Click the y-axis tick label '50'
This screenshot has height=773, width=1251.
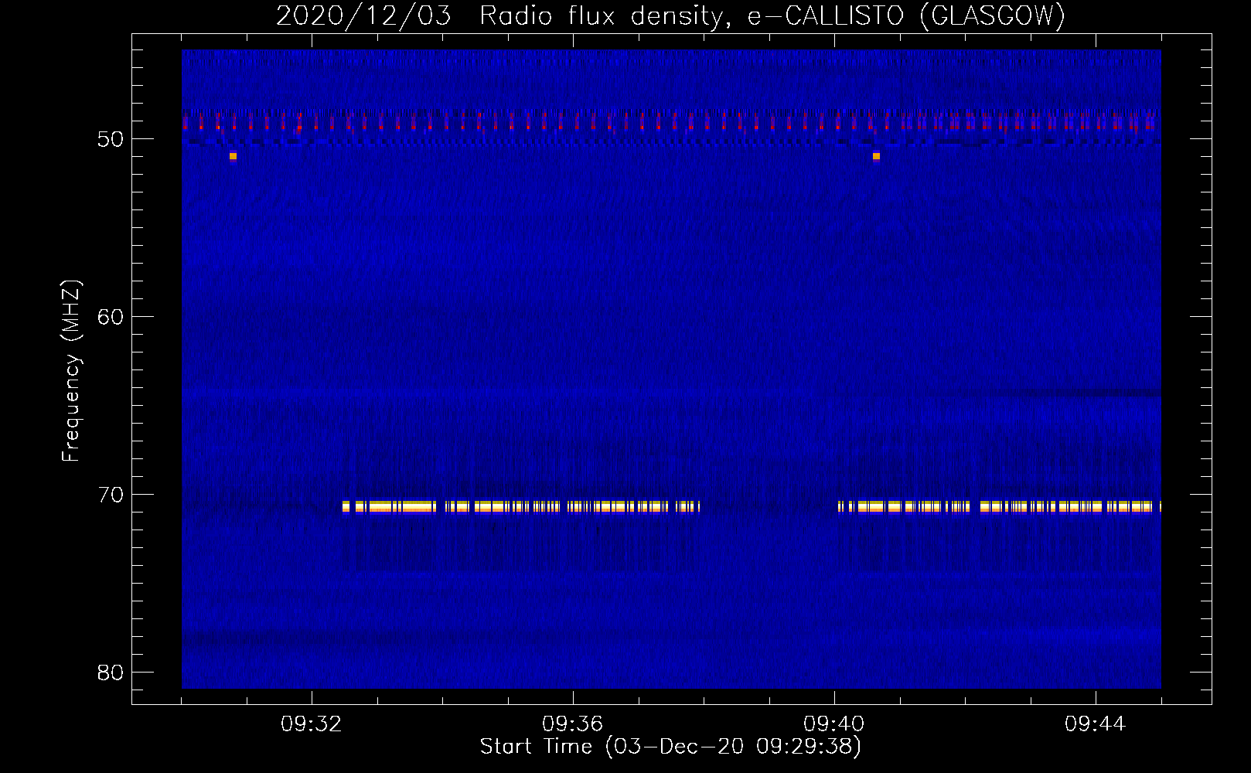pos(111,139)
